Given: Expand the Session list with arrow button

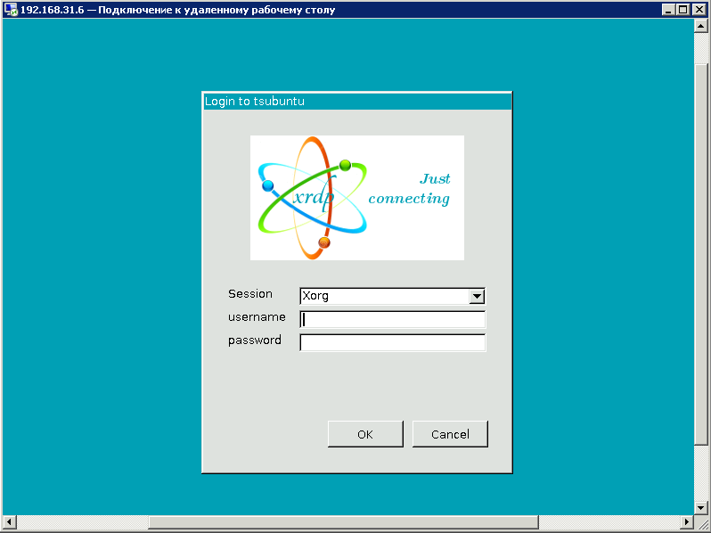Looking at the screenshot, I should coord(477,296).
